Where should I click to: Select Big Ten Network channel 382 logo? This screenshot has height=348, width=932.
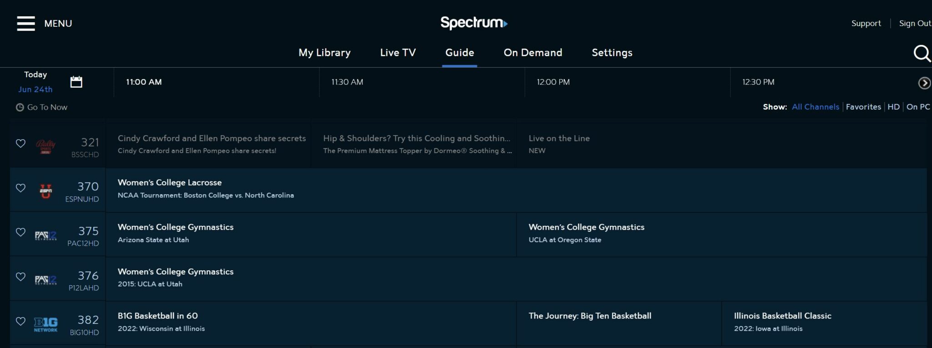(x=46, y=324)
